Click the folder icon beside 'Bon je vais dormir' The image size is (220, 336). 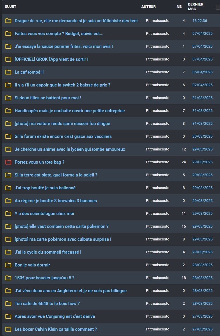click(8, 265)
